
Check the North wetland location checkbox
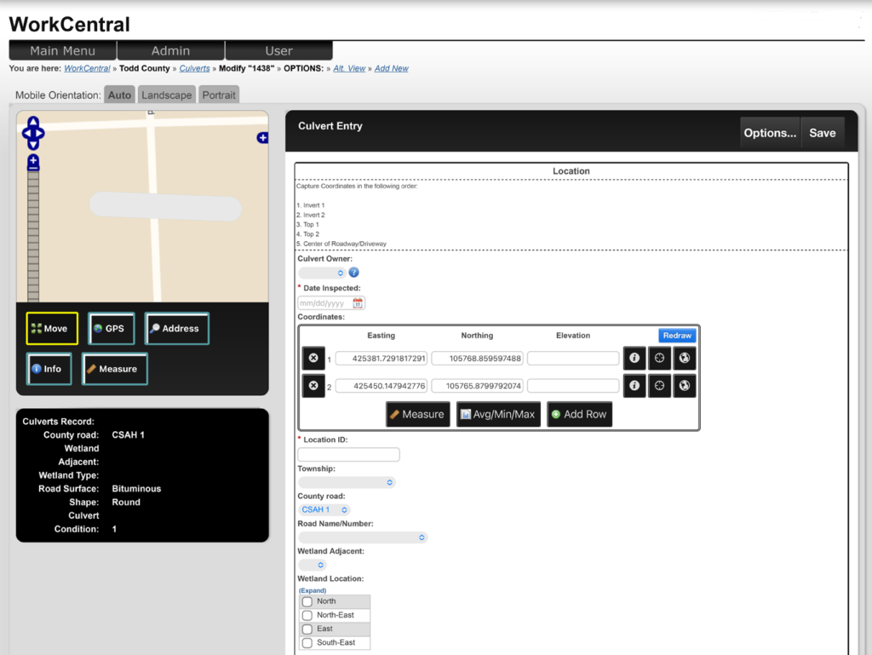tap(309, 601)
